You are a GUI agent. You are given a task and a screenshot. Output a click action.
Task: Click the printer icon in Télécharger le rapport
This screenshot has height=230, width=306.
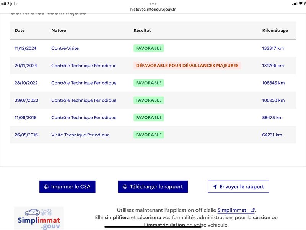(x=125, y=187)
